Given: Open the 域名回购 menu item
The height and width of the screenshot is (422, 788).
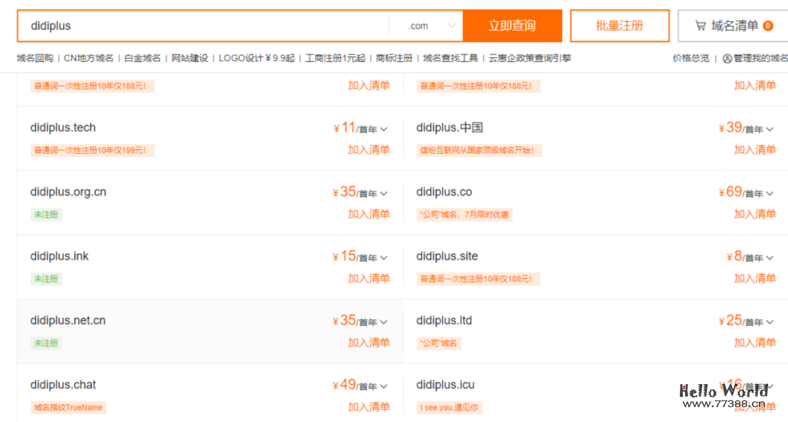Looking at the screenshot, I should pos(29,58).
